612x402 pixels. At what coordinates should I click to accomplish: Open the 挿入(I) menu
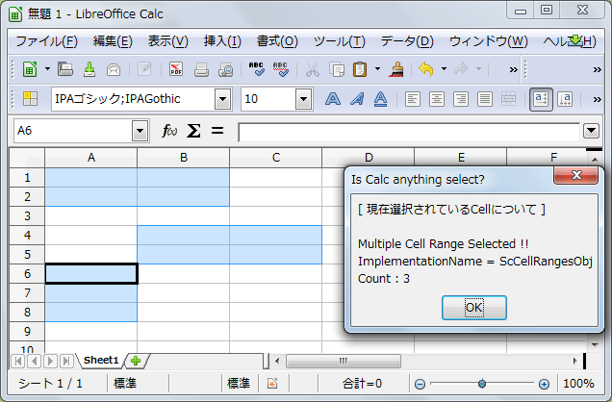pos(222,41)
